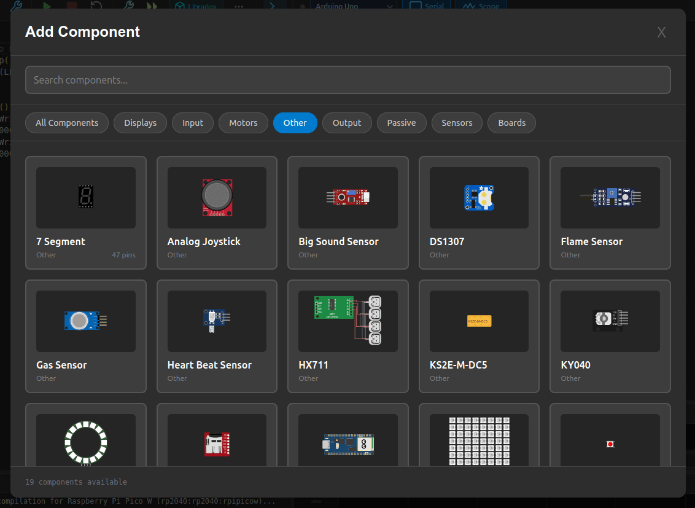Select the Gas Sensor component card

86,336
